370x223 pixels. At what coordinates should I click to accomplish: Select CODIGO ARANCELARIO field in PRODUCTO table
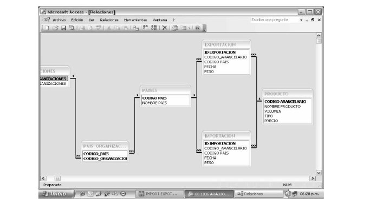click(x=285, y=101)
